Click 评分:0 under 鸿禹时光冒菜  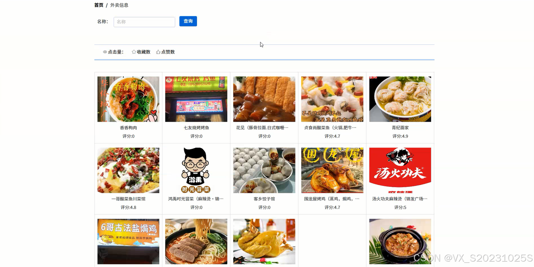click(196, 207)
